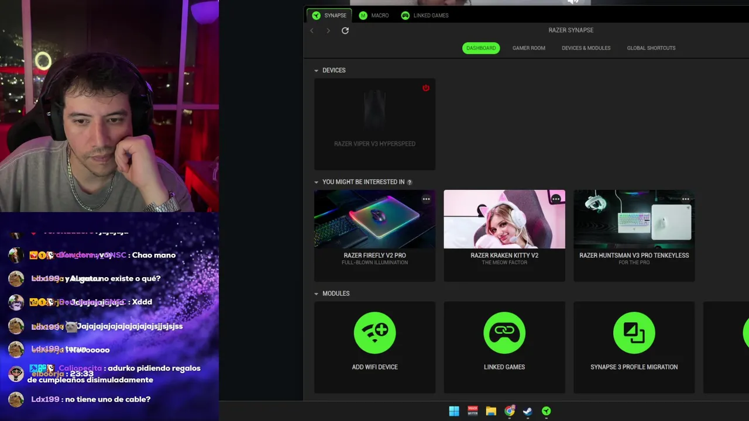Click Razer Firefly V2 Pro title text
This screenshot has height=421, width=749.
pos(374,256)
